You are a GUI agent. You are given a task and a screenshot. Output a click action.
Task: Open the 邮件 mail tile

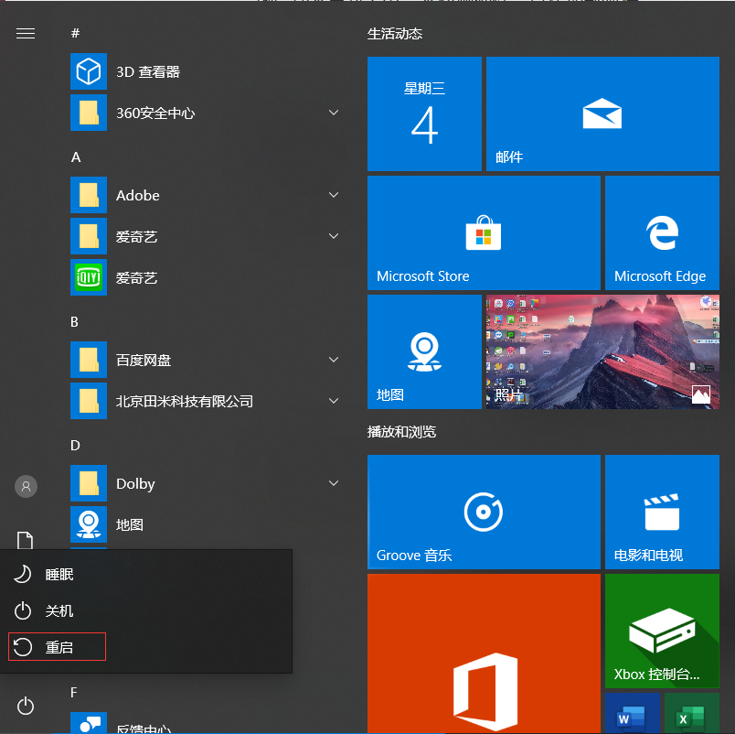pyautogui.click(x=602, y=114)
